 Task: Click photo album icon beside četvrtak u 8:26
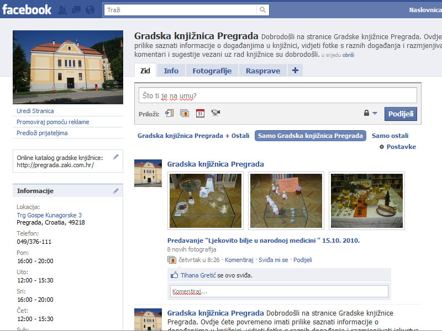point(172,260)
